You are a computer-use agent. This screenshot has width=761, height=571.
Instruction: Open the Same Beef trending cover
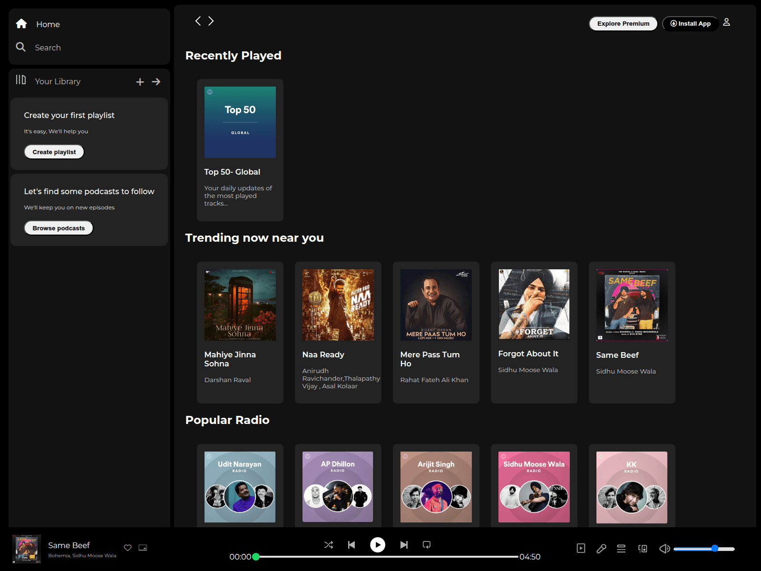pyautogui.click(x=632, y=305)
